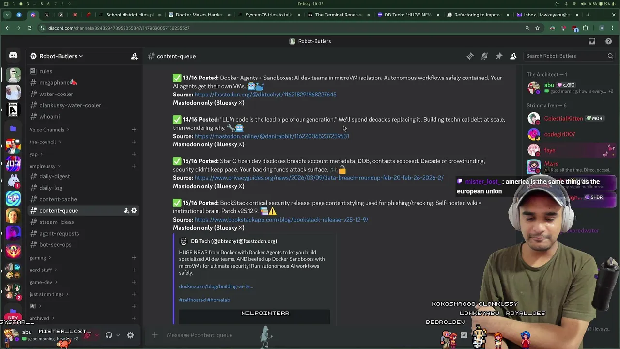Click browser zoom magnifier icon in address bar
The image size is (620, 349).
click(527, 28)
